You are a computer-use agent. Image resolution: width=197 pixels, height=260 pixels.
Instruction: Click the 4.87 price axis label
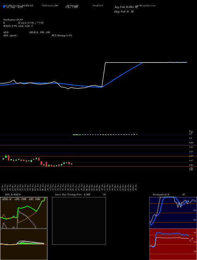[191, 156]
